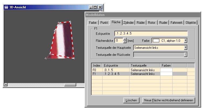
Task: Open the Fahrwerk tab
Action: click(x=177, y=23)
